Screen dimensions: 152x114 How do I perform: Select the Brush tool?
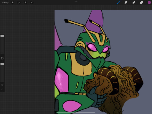pos(118,3)
